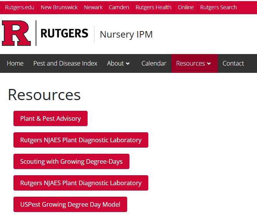Viewport: 257px width, 222px height.
Task: Open the Rutgers.edu top link
Action: click(20, 7)
